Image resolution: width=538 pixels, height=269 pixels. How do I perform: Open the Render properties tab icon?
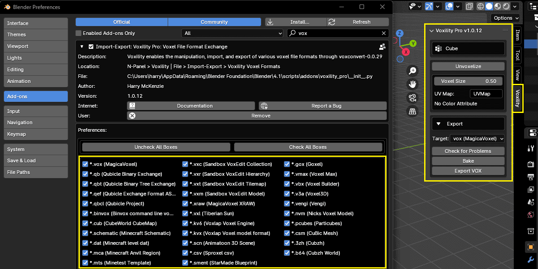[x=531, y=165]
